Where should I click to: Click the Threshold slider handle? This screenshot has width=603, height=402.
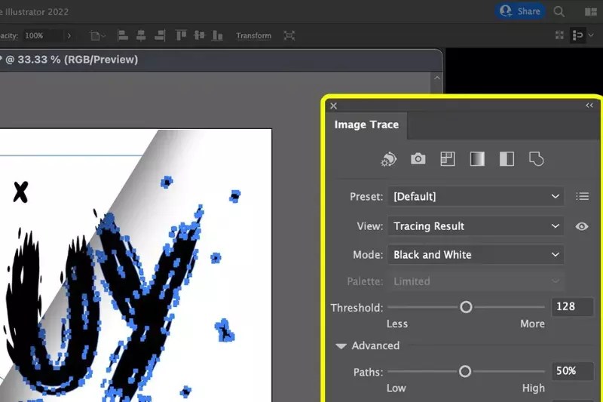(x=466, y=307)
